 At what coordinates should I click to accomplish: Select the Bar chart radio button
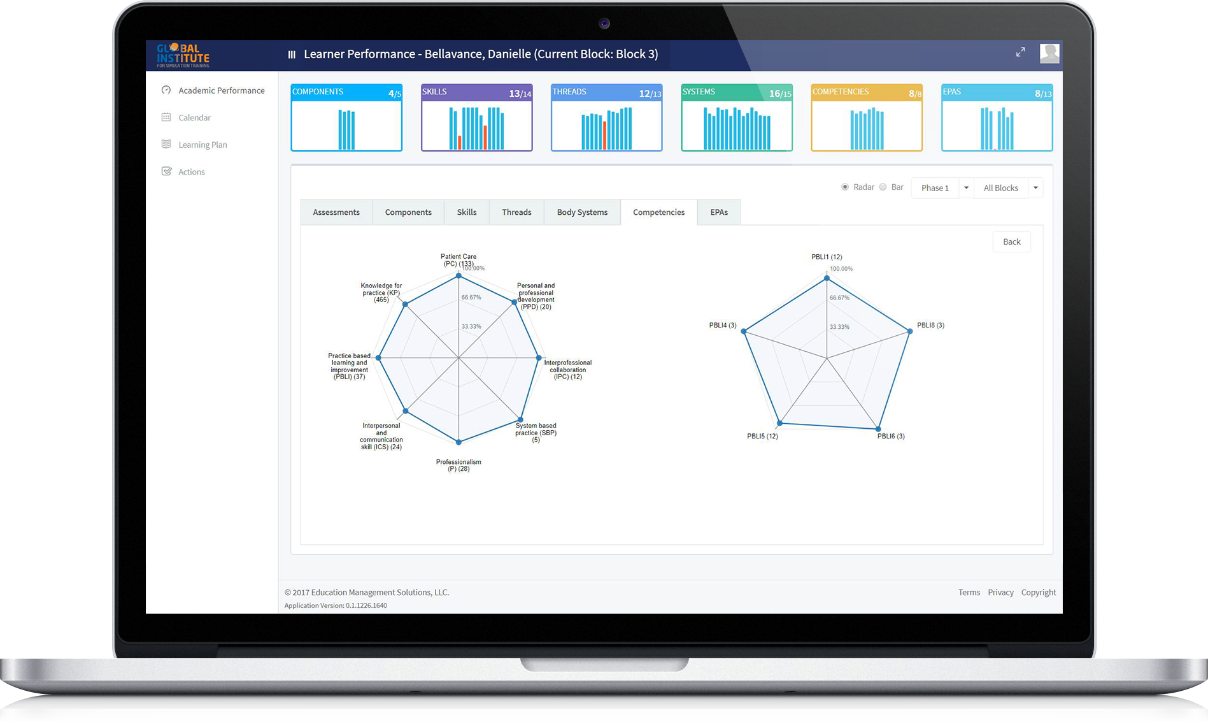click(883, 187)
